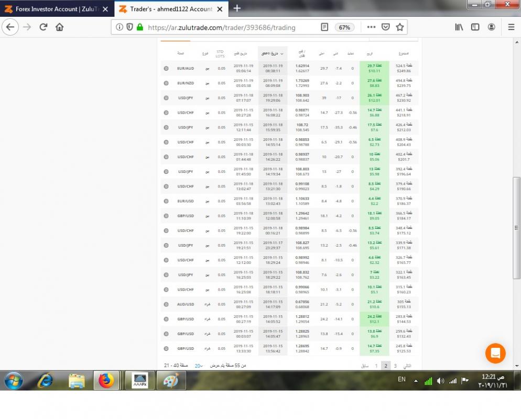Click the page vertical scrollbar thumb
The image size is (521, 419).
pos(516,228)
